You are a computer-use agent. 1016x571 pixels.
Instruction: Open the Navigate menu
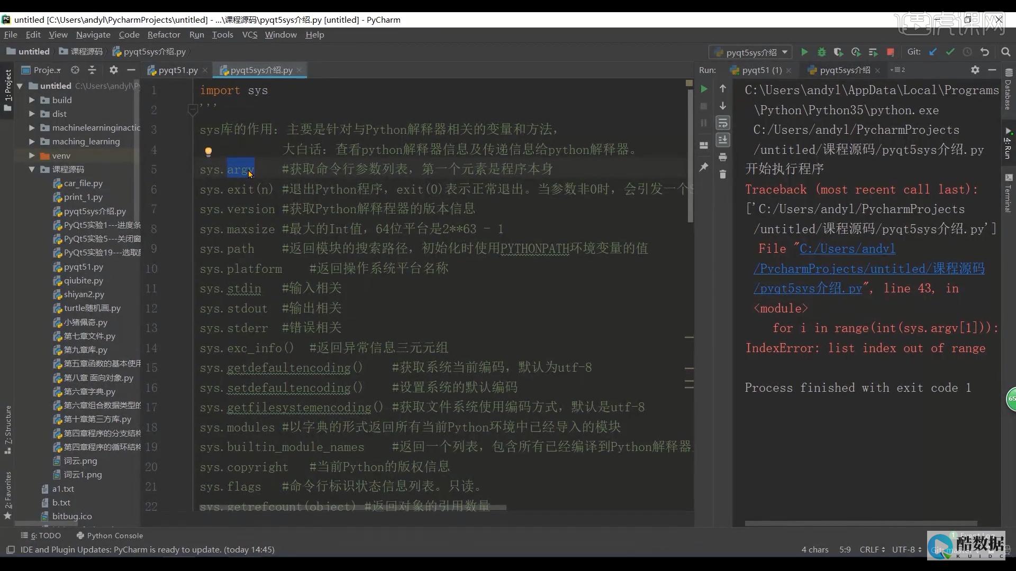[93, 34]
